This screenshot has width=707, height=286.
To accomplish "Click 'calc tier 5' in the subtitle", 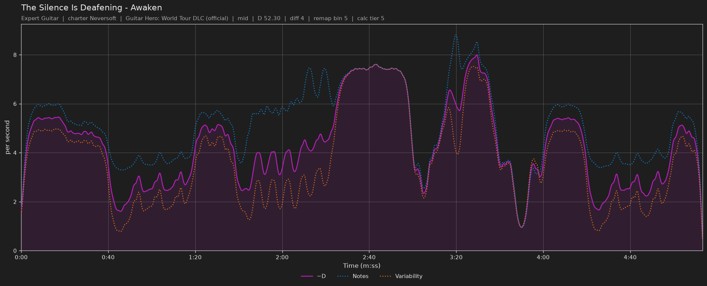I will click(x=371, y=18).
